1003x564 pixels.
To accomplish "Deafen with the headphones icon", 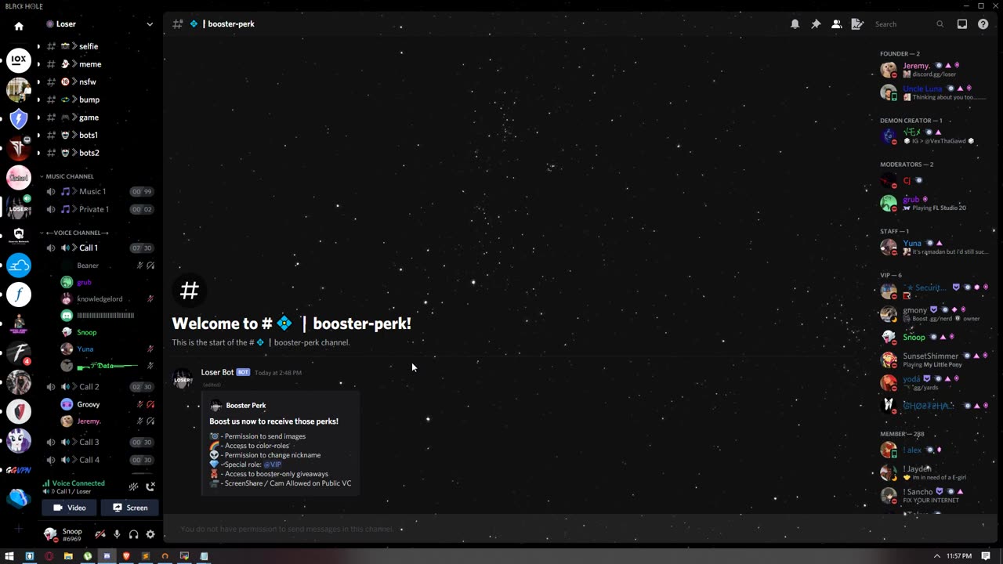I will pyautogui.click(x=134, y=534).
